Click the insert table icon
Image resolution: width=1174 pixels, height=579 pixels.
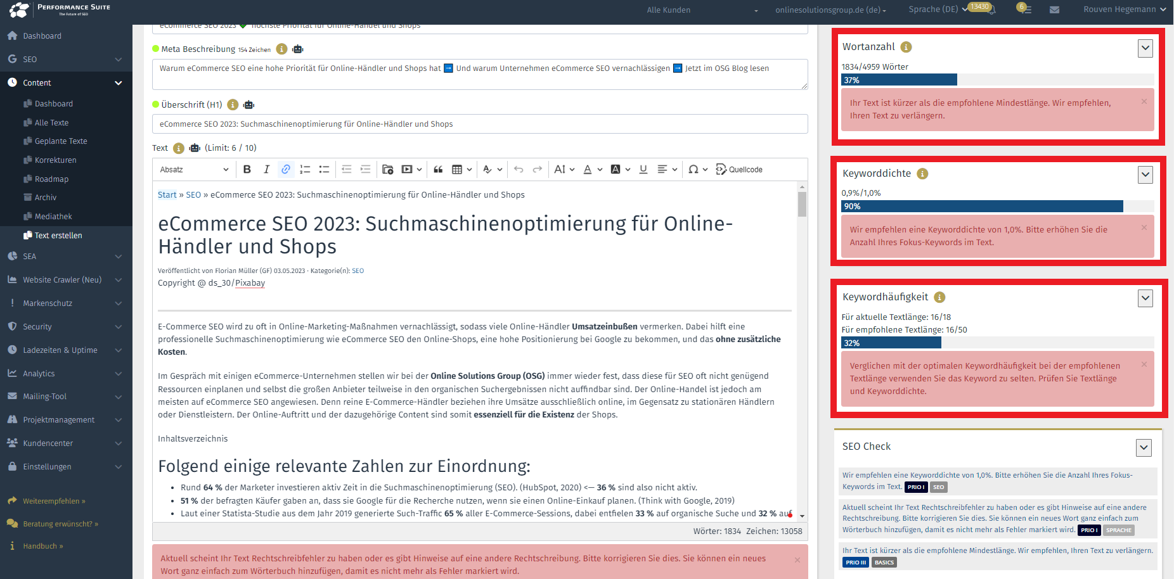[x=457, y=169]
